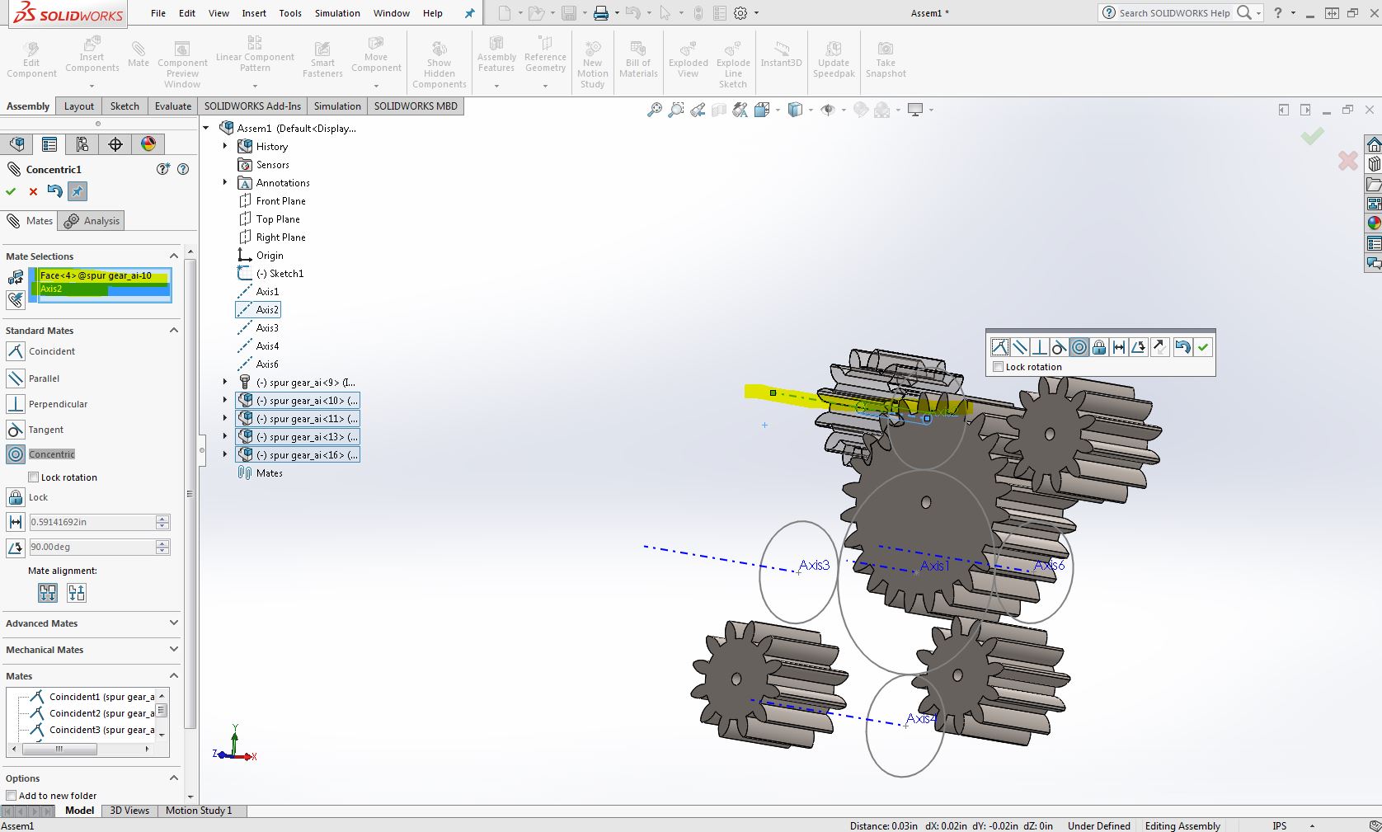Enable Lock rotation in the floating mate toolbar
The height and width of the screenshot is (832, 1382).
[999, 367]
